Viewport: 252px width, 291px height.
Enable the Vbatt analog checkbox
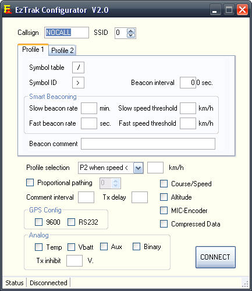[x=71, y=247]
